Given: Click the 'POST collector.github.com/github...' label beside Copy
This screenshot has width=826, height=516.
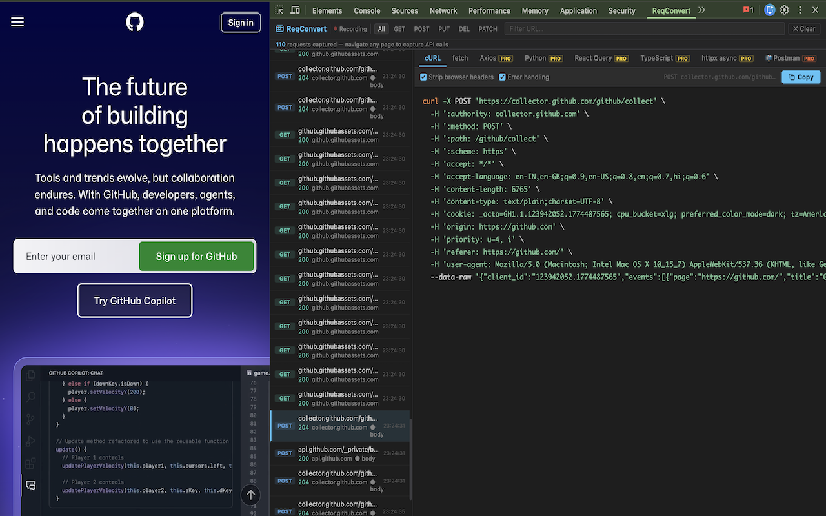Looking at the screenshot, I should tap(720, 77).
